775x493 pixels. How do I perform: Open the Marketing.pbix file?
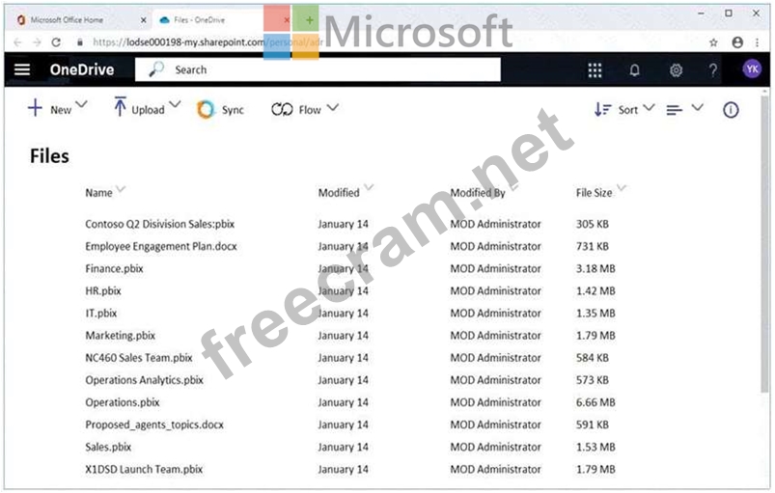pos(120,336)
